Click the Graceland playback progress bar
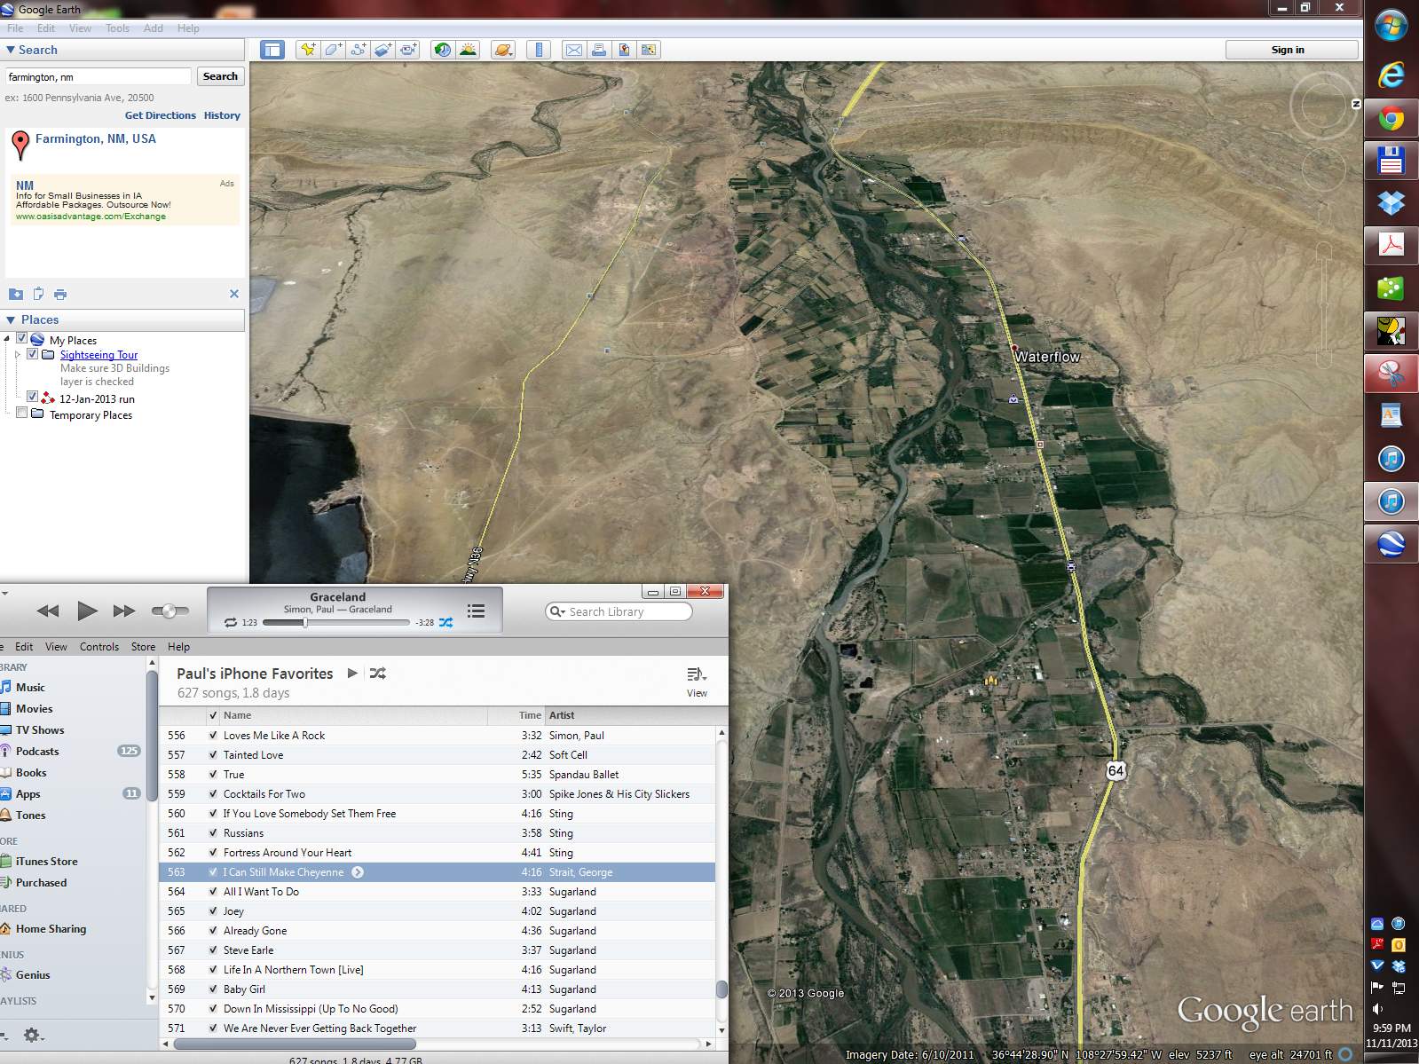This screenshot has width=1419, height=1064. click(x=336, y=623)
